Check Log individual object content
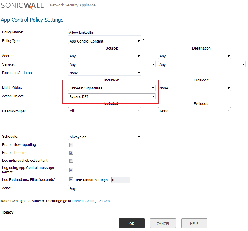Image resolution: width=248 pixels, height=231 pixels. (71, 161)
